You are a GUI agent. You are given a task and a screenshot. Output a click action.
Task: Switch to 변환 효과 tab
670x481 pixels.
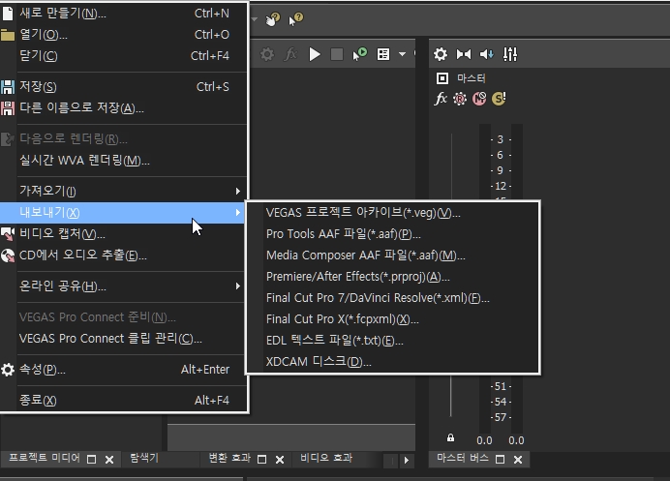[x=229, y=458]
